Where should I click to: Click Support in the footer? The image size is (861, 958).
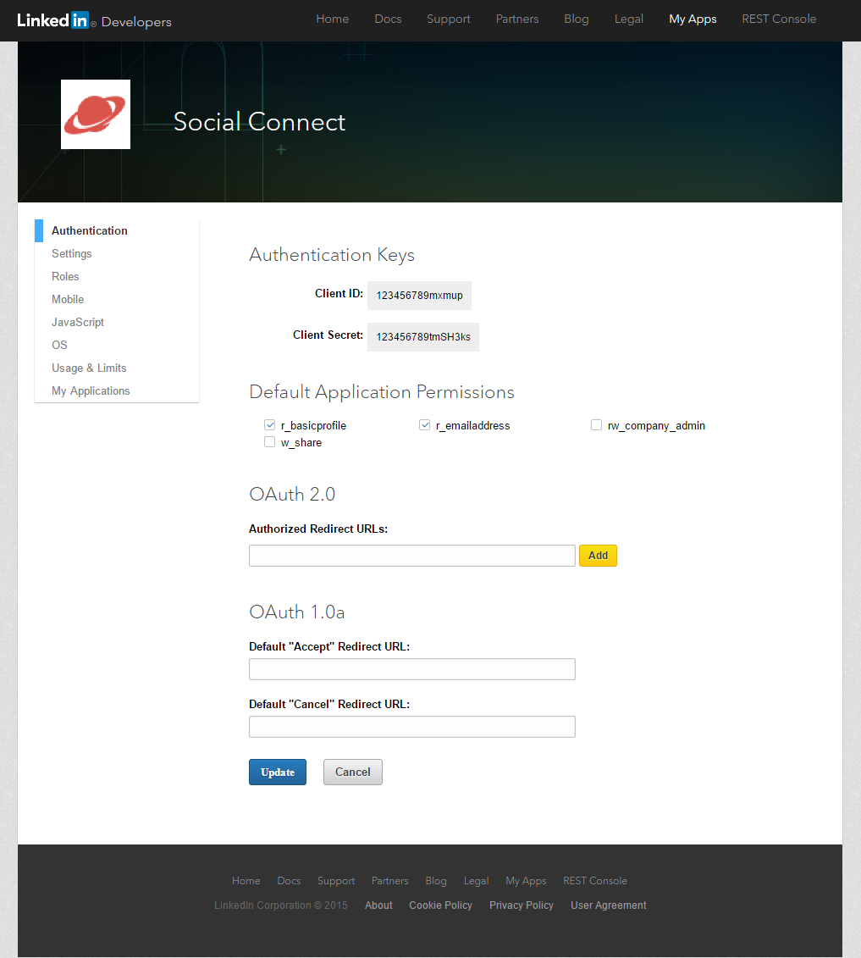point(336,880)
